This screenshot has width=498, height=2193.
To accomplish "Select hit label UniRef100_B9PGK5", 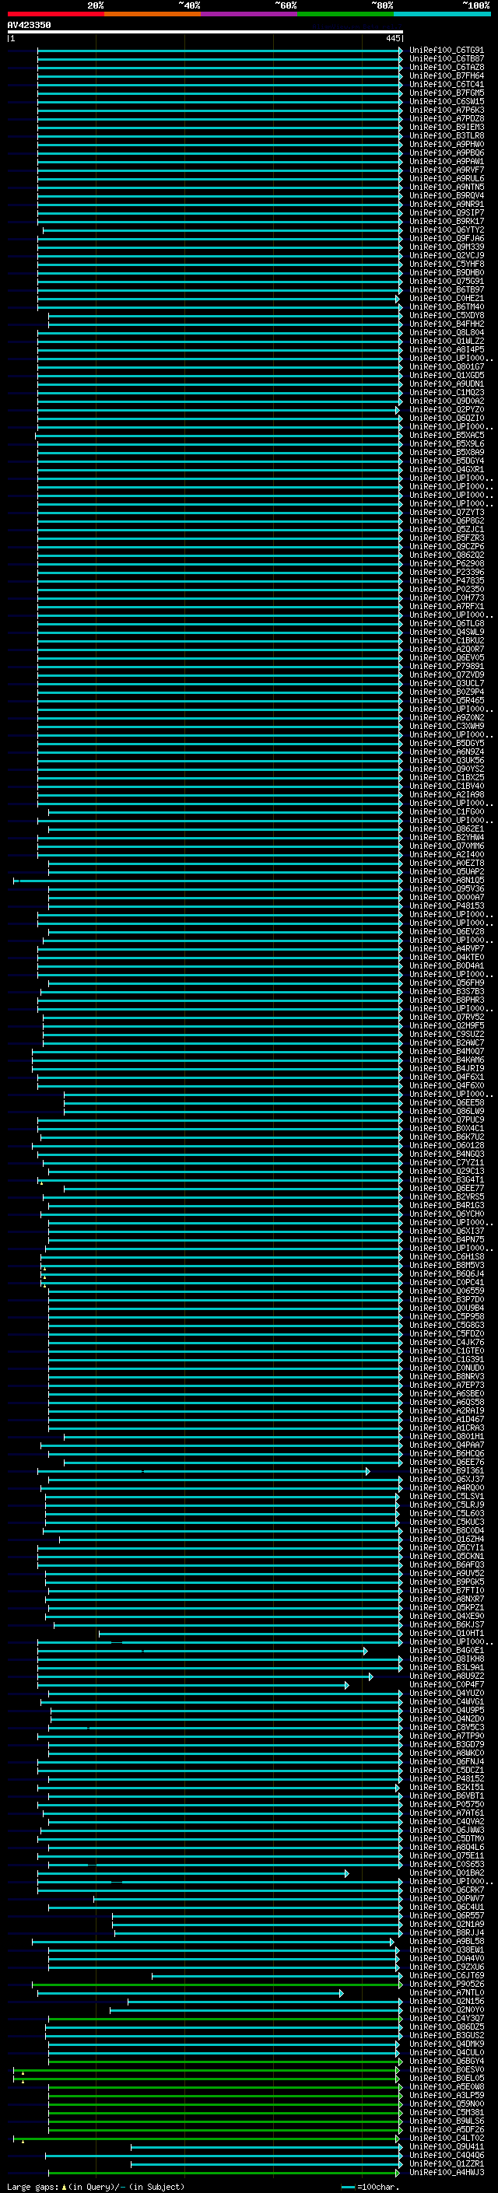I will (446, 1582).
